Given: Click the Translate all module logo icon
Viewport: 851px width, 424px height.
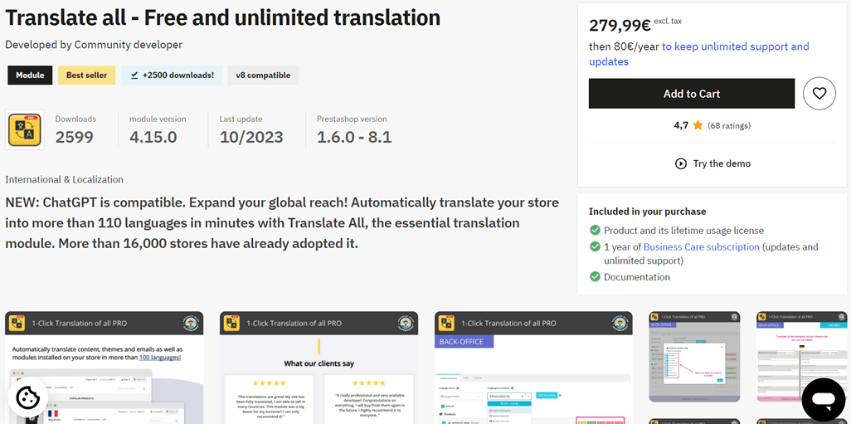Looking at the screenshot, I should click(24, 129).
